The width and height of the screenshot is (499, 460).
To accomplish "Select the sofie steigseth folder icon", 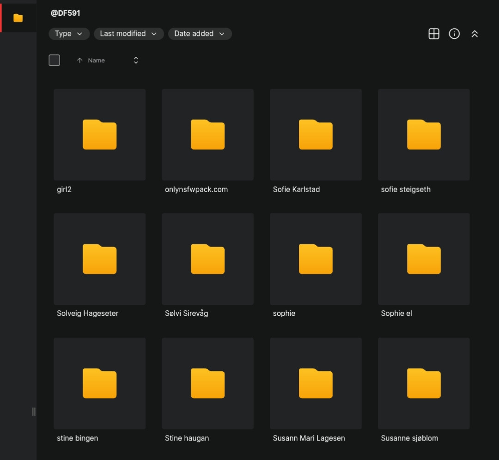I will click(424, 134).
